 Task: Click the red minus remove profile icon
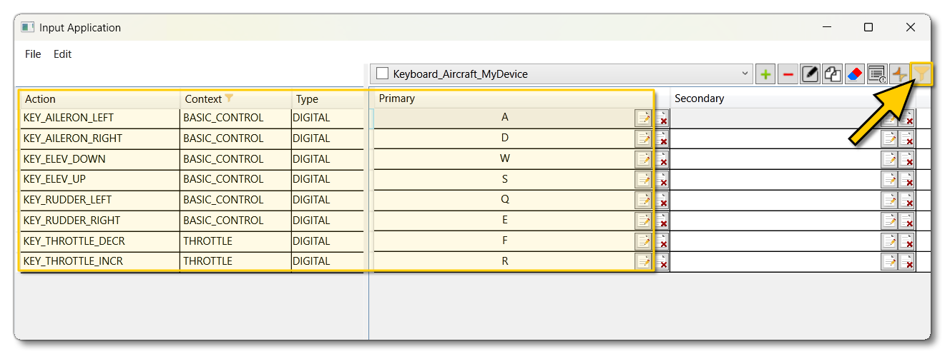click(788, 74)
